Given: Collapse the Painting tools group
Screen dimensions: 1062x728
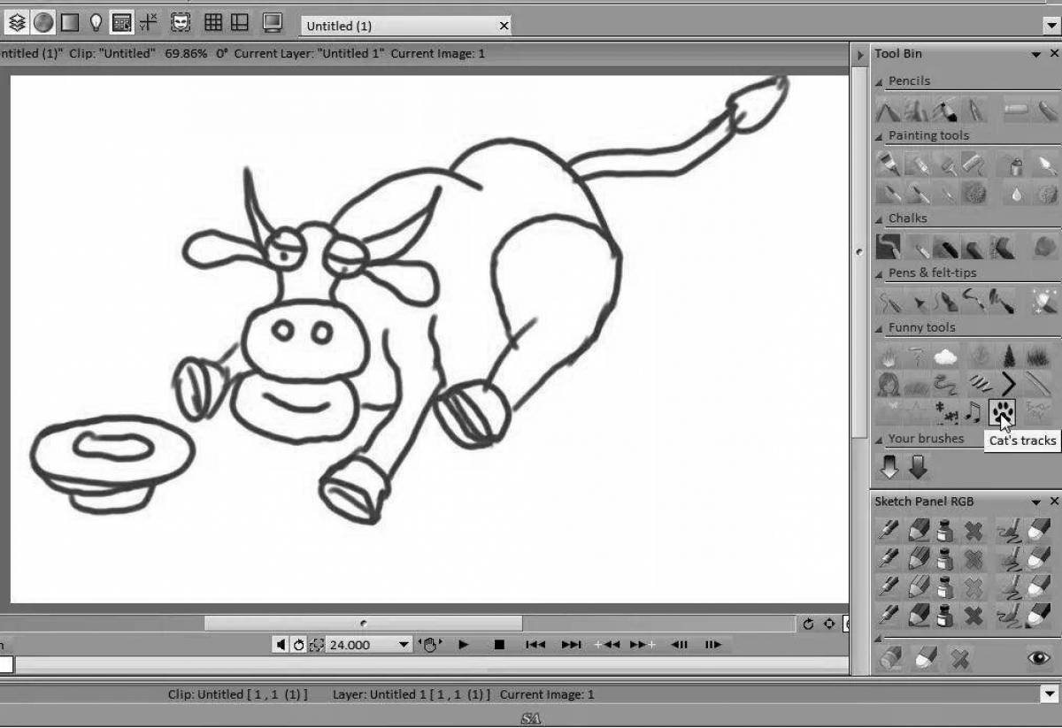Looking at the screenshot, I should (x=880, y=136).
